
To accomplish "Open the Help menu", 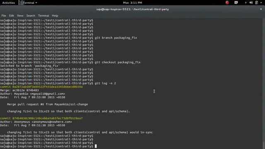I will 55,16.
